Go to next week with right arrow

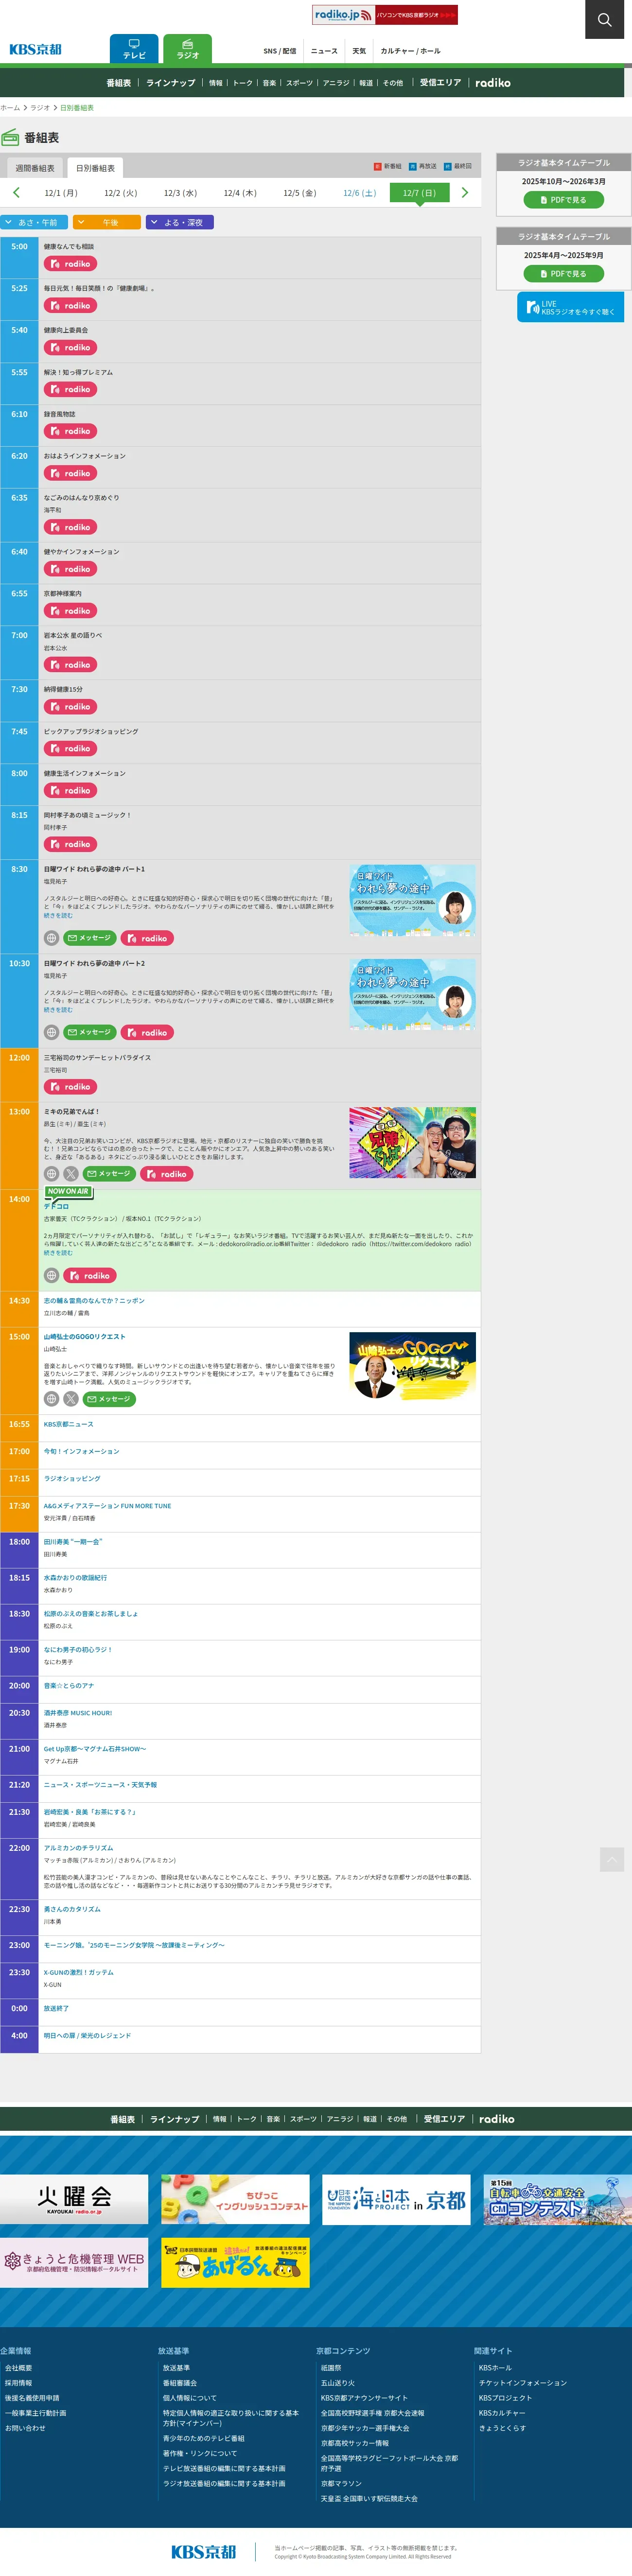pyautogui.click(x=464, y=192)
